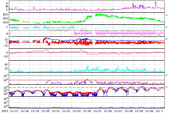169x113 pixels.
Task: Click the 12/1 date label on the time axis
Action: (159, 111)
